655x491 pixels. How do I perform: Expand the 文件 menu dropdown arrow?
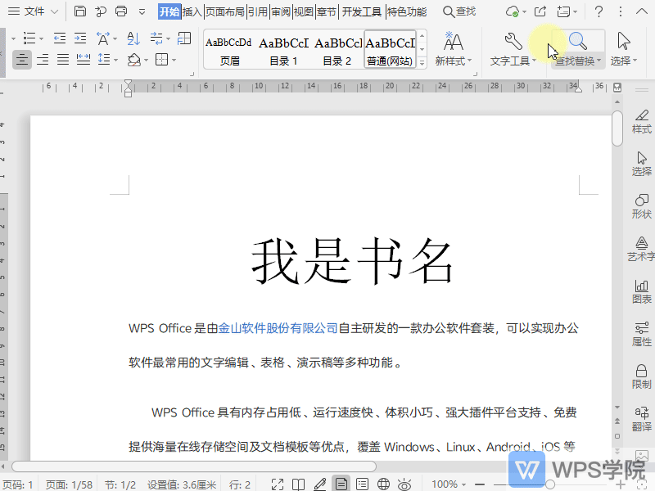(x=54, y=11)
